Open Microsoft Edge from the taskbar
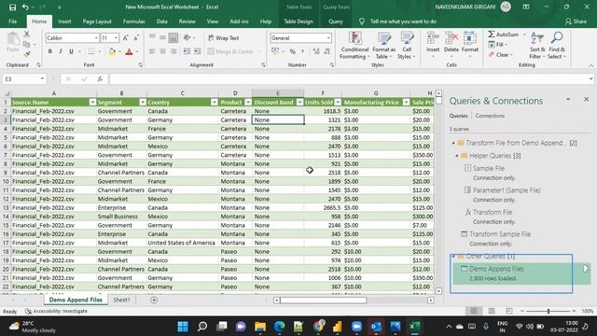Screen dimensions: 597x336 pos(280,327)
